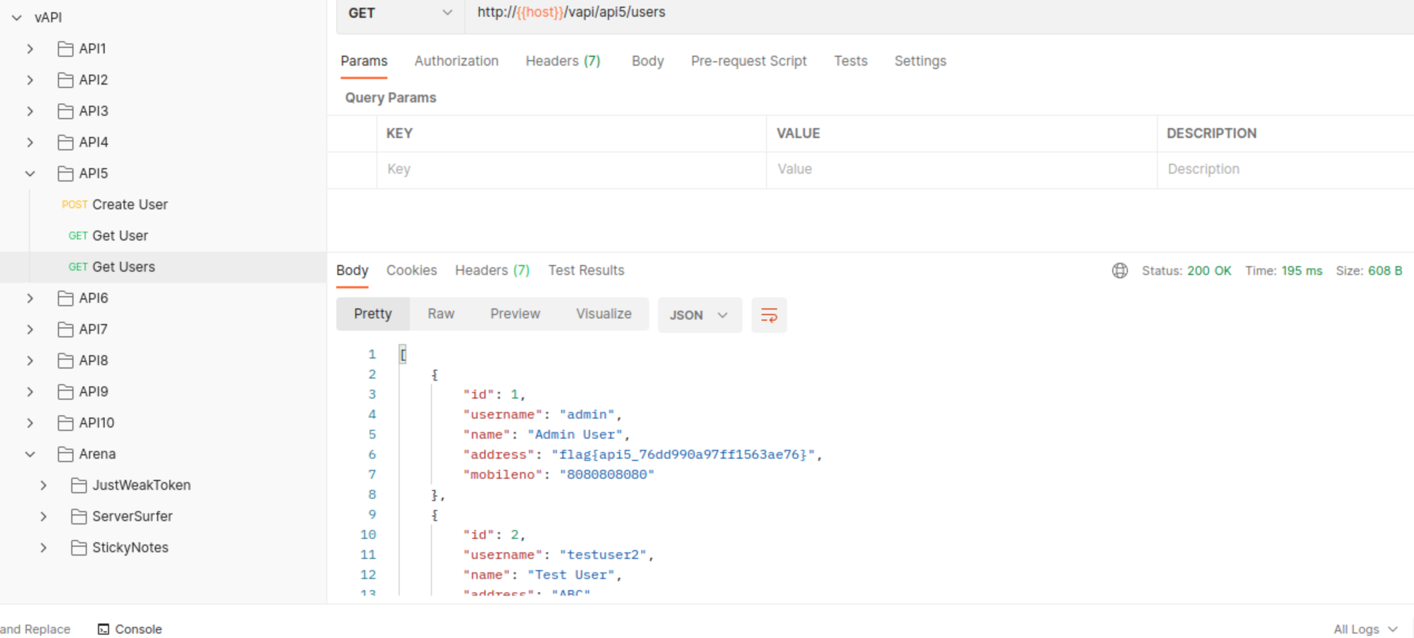Open the JSON format dropdown
The width and height of the screenshot is (1414, 638).
coord(699,315)
